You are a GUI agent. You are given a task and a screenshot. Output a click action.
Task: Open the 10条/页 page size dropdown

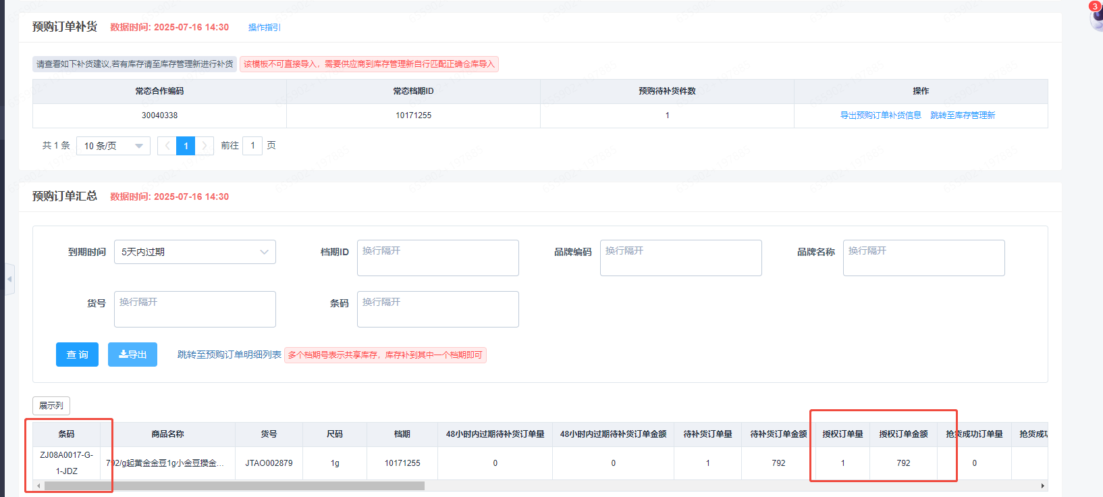point(113,146)
